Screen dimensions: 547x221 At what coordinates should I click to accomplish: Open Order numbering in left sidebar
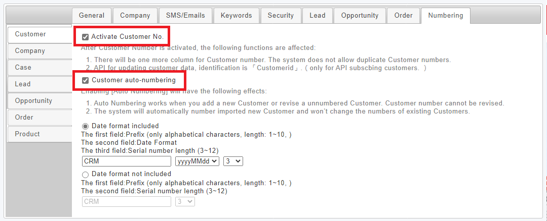tap(38, 118)
